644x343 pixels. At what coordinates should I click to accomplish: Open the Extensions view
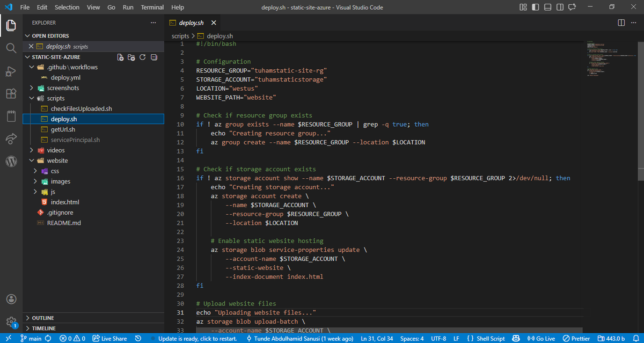click(x=11, y=94)
